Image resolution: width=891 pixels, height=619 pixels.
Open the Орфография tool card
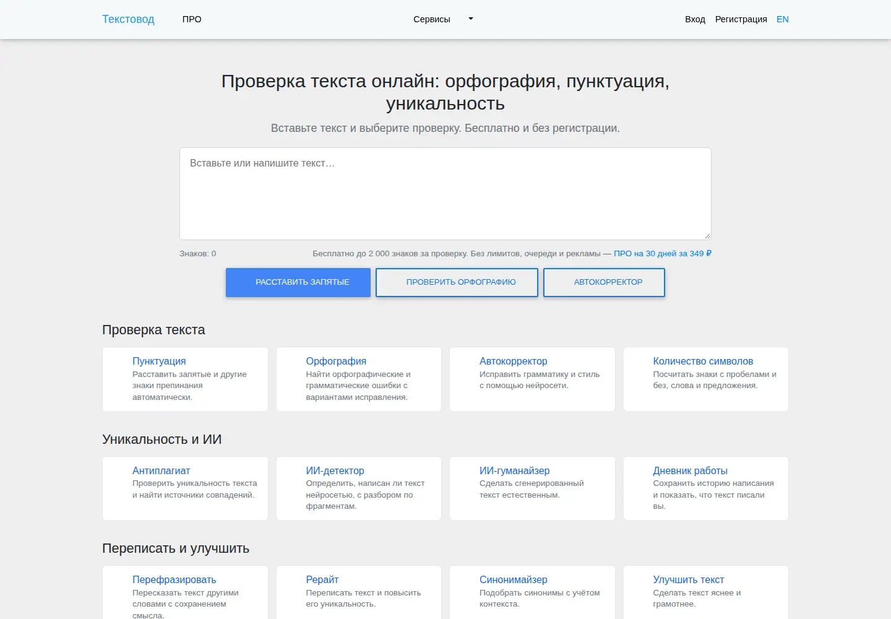359,379
